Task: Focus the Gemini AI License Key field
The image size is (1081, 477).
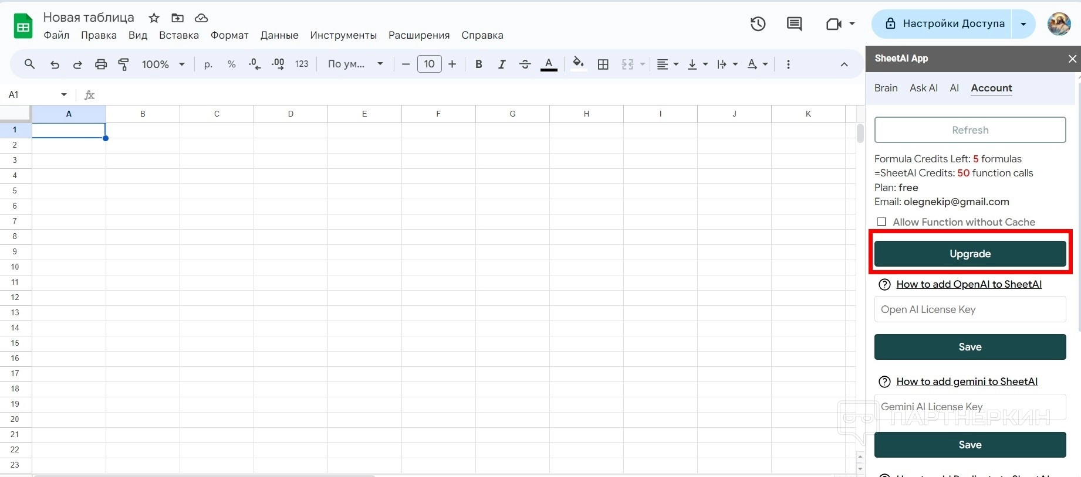Action: pyautogui.click(x=970, y=407)
